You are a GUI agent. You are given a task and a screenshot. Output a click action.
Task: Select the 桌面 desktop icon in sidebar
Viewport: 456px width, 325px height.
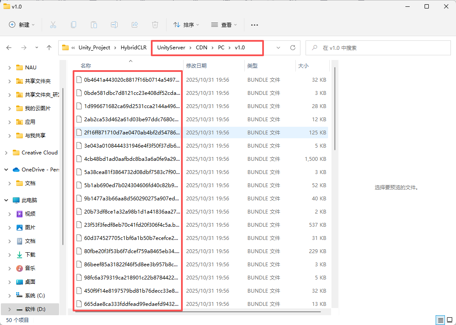20,282
